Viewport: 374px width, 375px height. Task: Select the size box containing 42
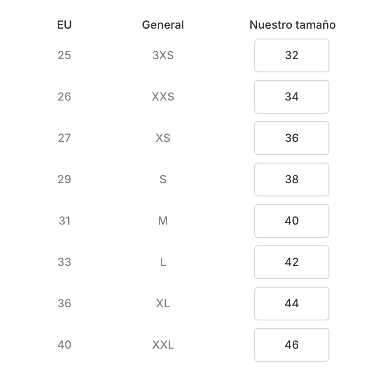pos(291,262)
